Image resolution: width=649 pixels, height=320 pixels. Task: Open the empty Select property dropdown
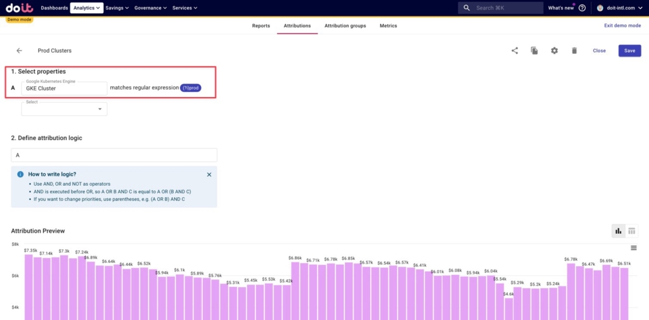(64, 109)
